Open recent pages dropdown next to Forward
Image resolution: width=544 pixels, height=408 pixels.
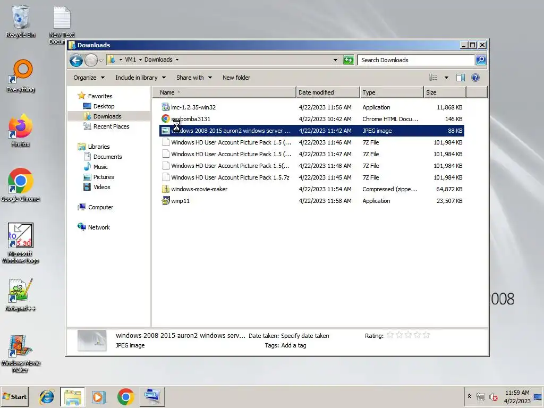pos(101,61)
